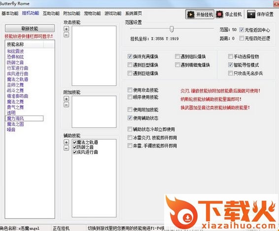279x231 pixels.
Task: Select skill 行军进行曲
Action: [x=17, y=68]
